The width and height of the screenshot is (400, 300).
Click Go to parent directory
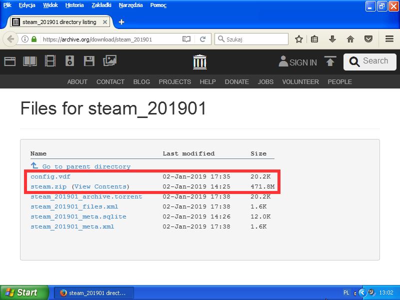click(x=80, y=166)
